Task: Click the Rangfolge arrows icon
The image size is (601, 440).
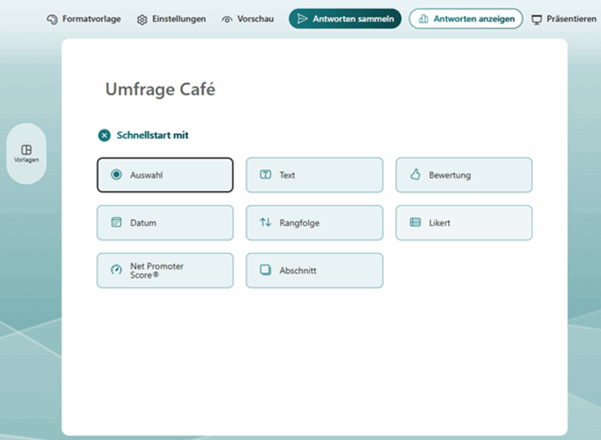Action: tap(265, 222)
